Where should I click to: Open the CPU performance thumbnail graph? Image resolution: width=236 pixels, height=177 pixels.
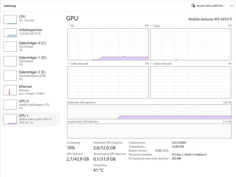[10, 19]
